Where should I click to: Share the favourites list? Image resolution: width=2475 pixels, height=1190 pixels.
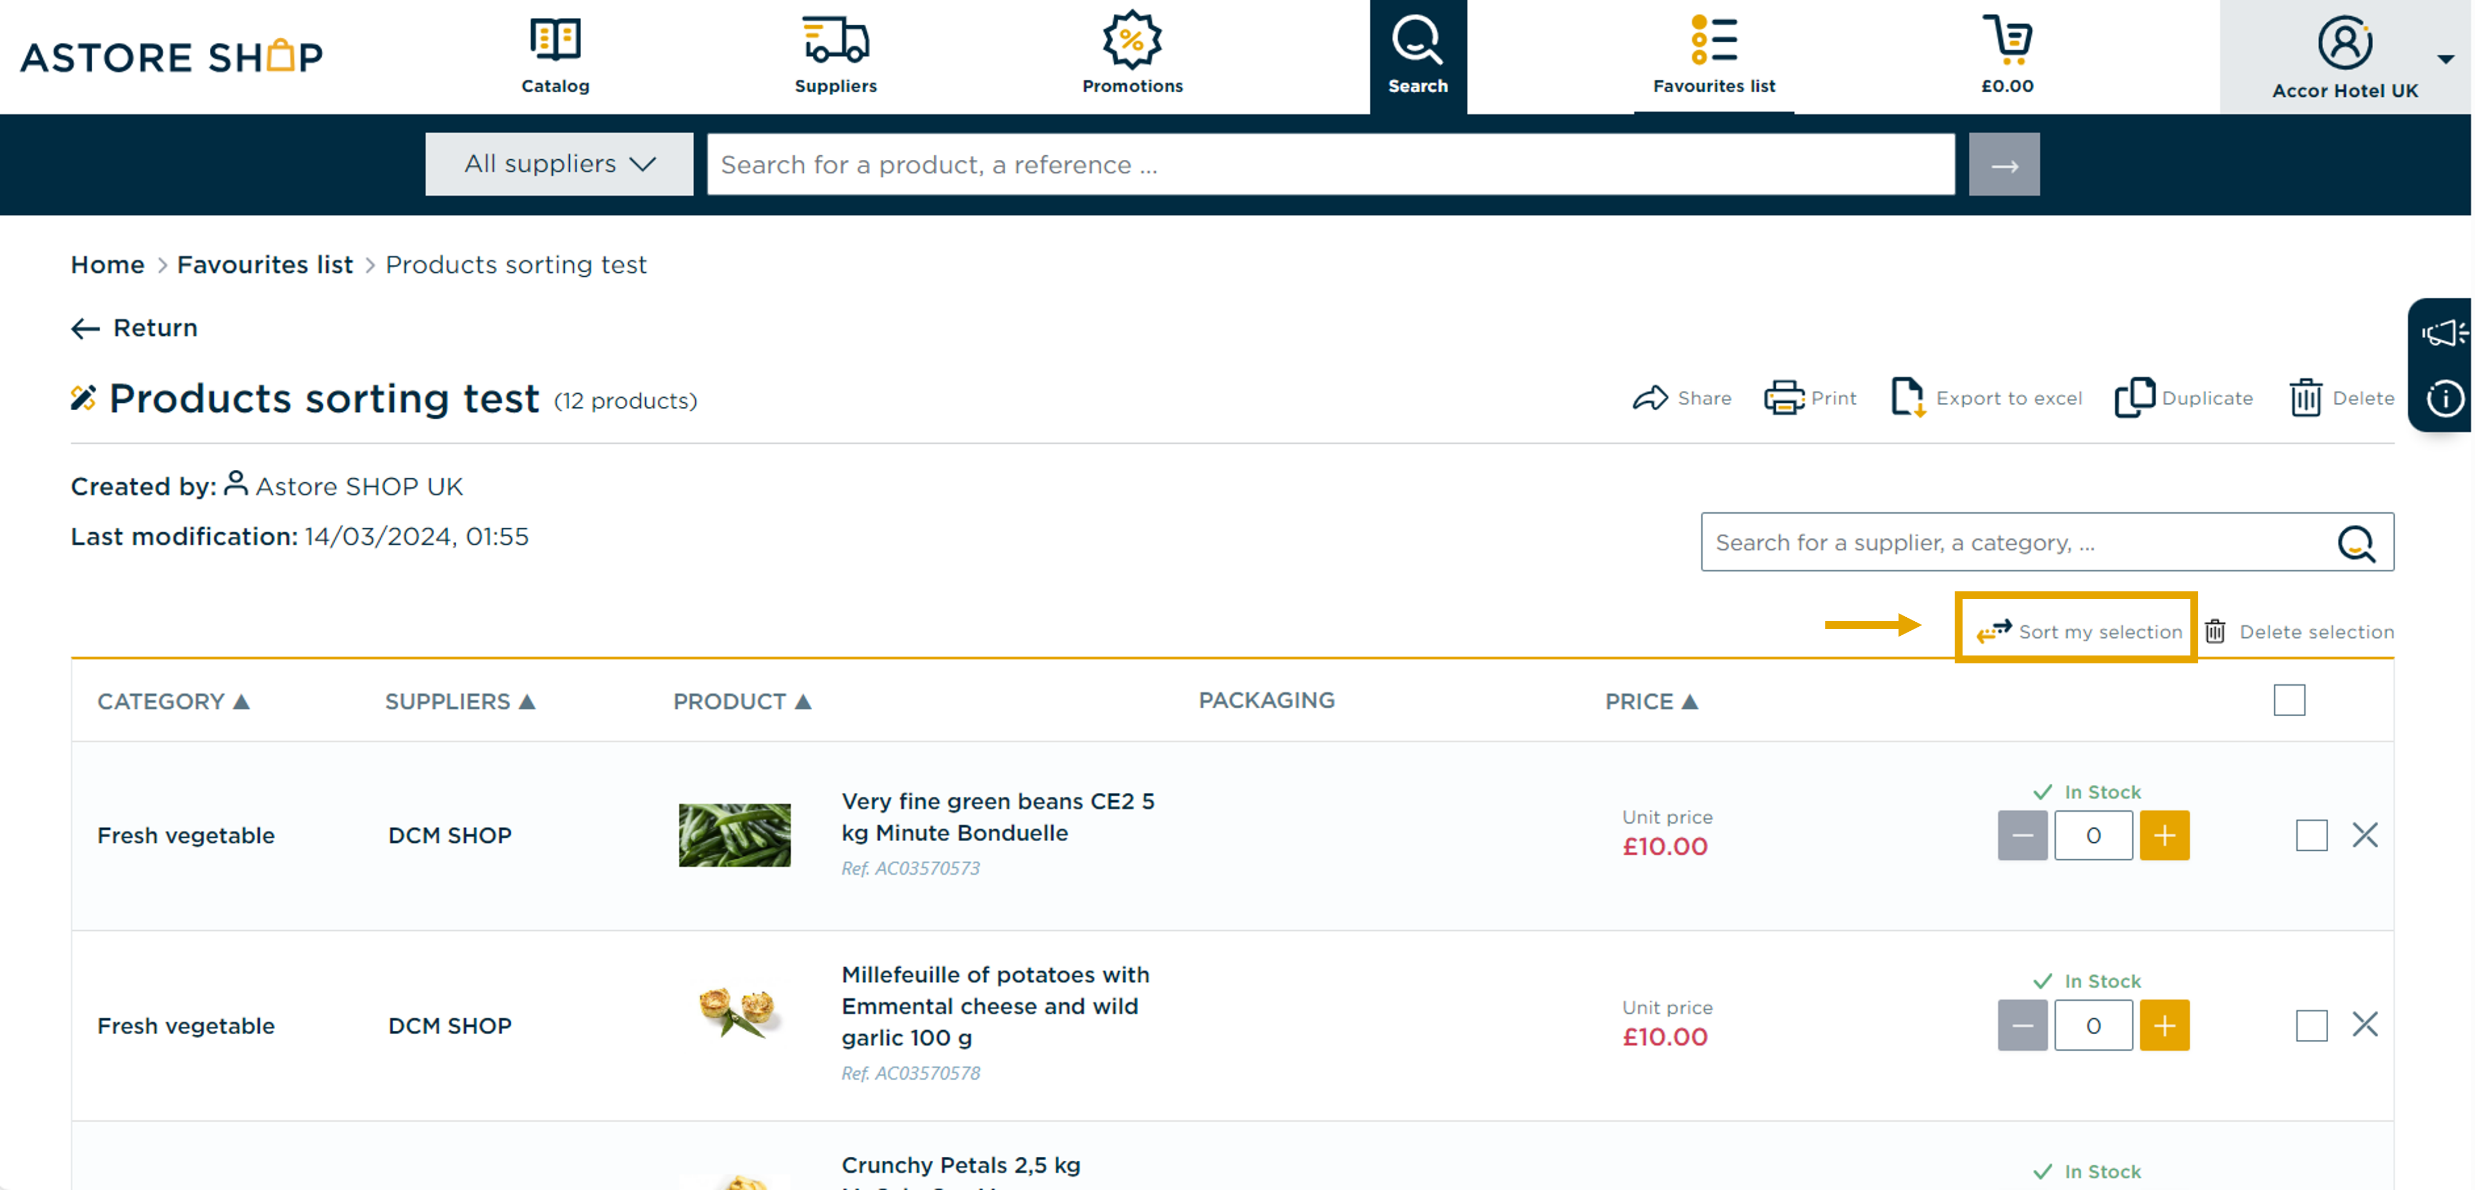point(1681,398)
